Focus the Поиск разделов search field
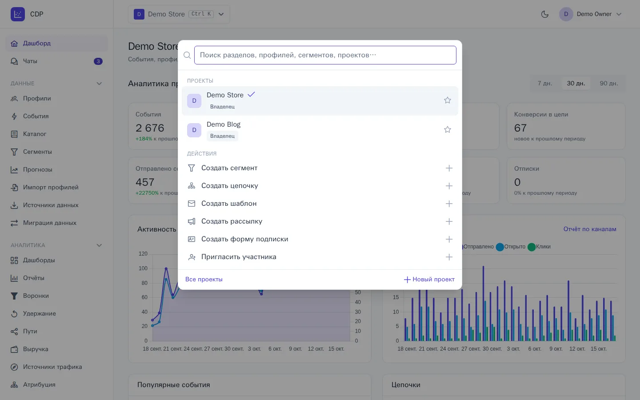This screenshot has height=400, width=640. [325, 55]
